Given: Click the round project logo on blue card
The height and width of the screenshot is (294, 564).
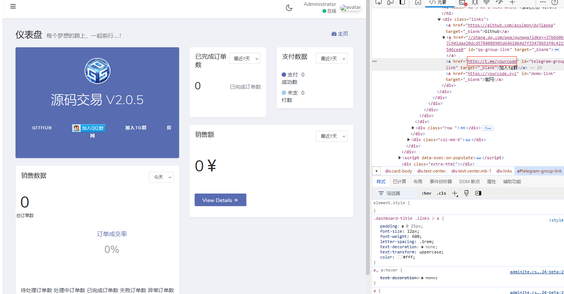Looking at the screenshot, I should coord(98,71).
